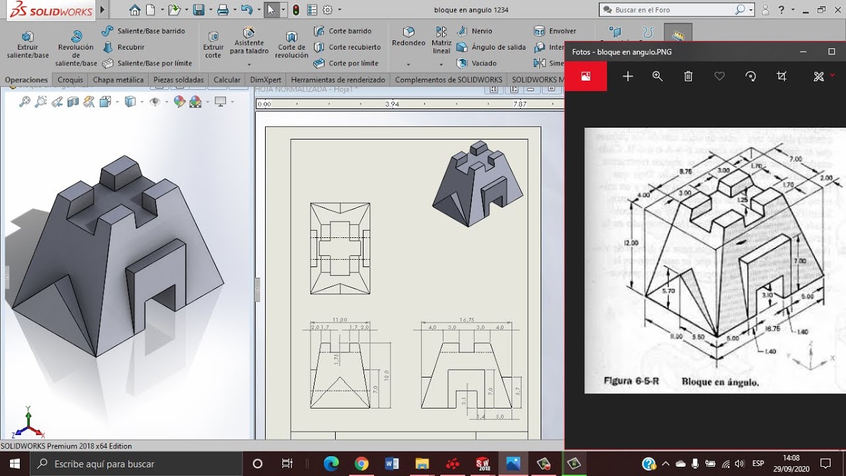846x476 pixels.
Task: Click Zoom to Fit magnifier in view toolbar
Action: click(x=24, y=102)
